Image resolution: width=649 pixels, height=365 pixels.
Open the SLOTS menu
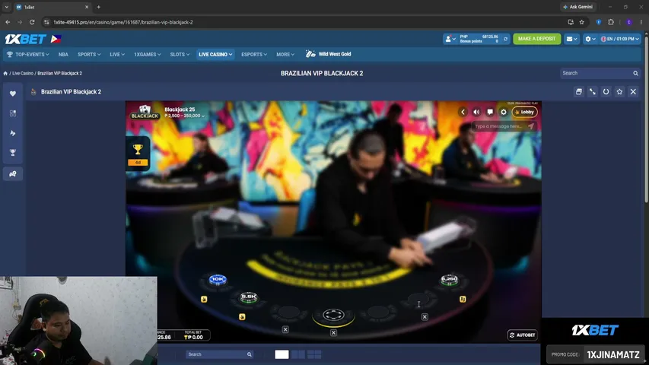click(180, 54)
